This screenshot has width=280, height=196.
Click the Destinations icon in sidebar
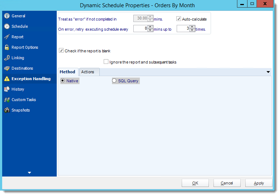pyautogui.click(x=7, y=68)
